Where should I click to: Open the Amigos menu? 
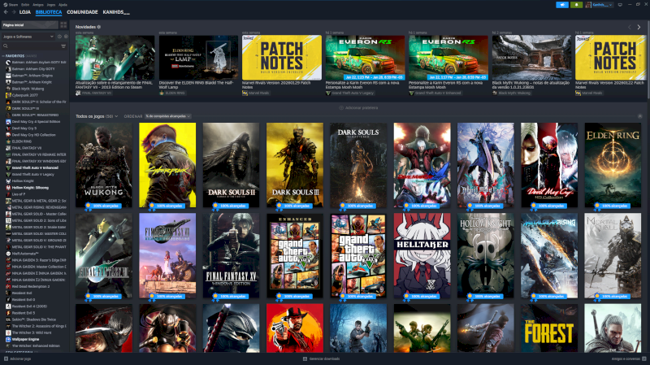(x=38, y=4)
